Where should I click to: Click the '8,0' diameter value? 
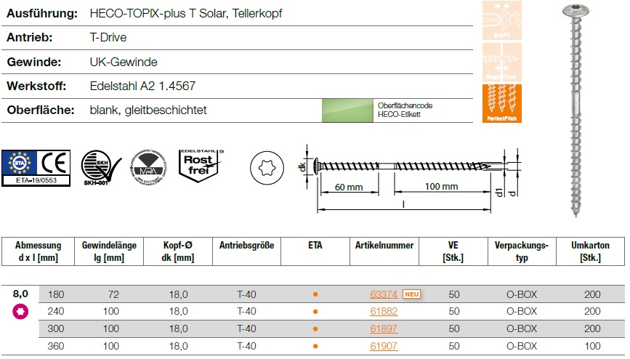(x=20, y=294)
